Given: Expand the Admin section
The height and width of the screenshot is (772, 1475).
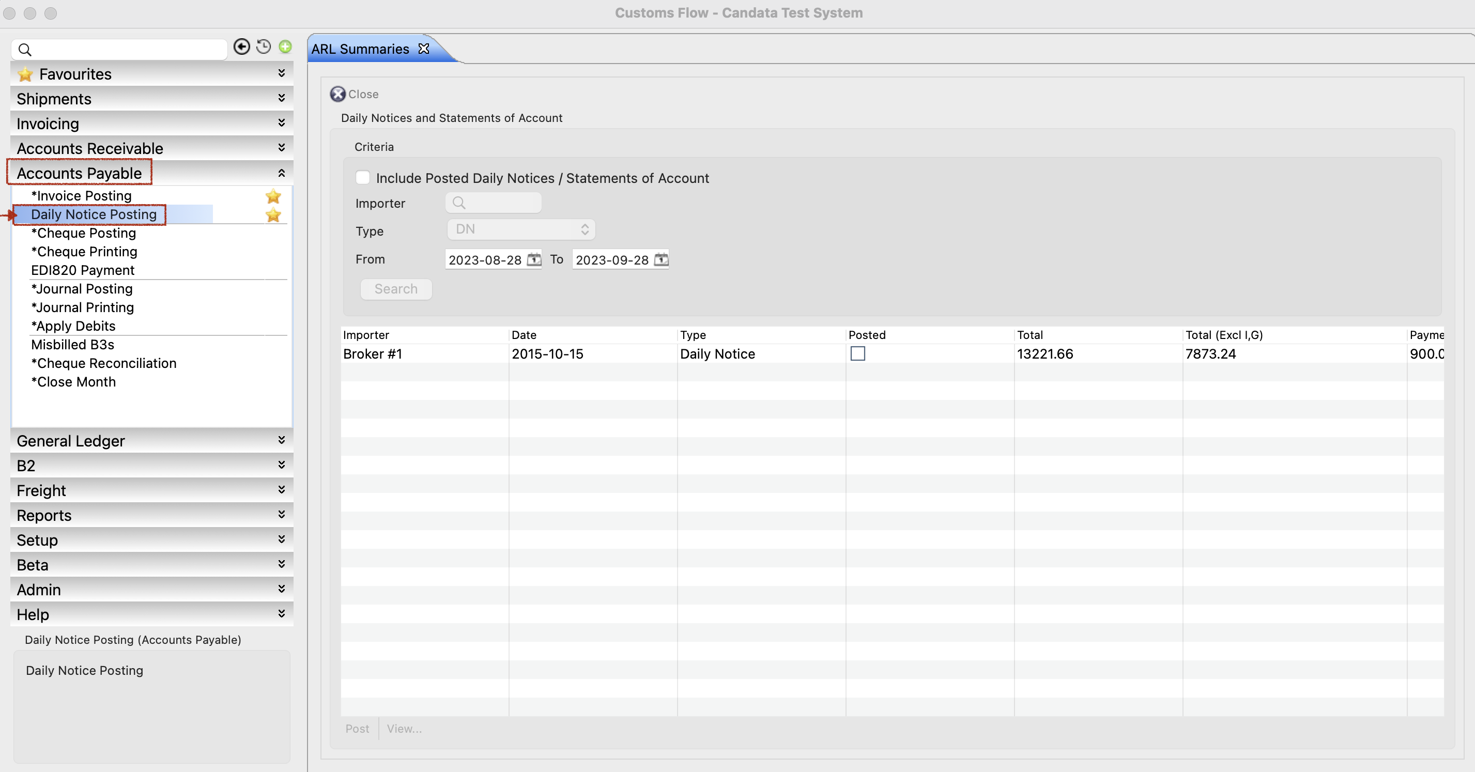Looking at the screenshot, I should coord(281,589).
